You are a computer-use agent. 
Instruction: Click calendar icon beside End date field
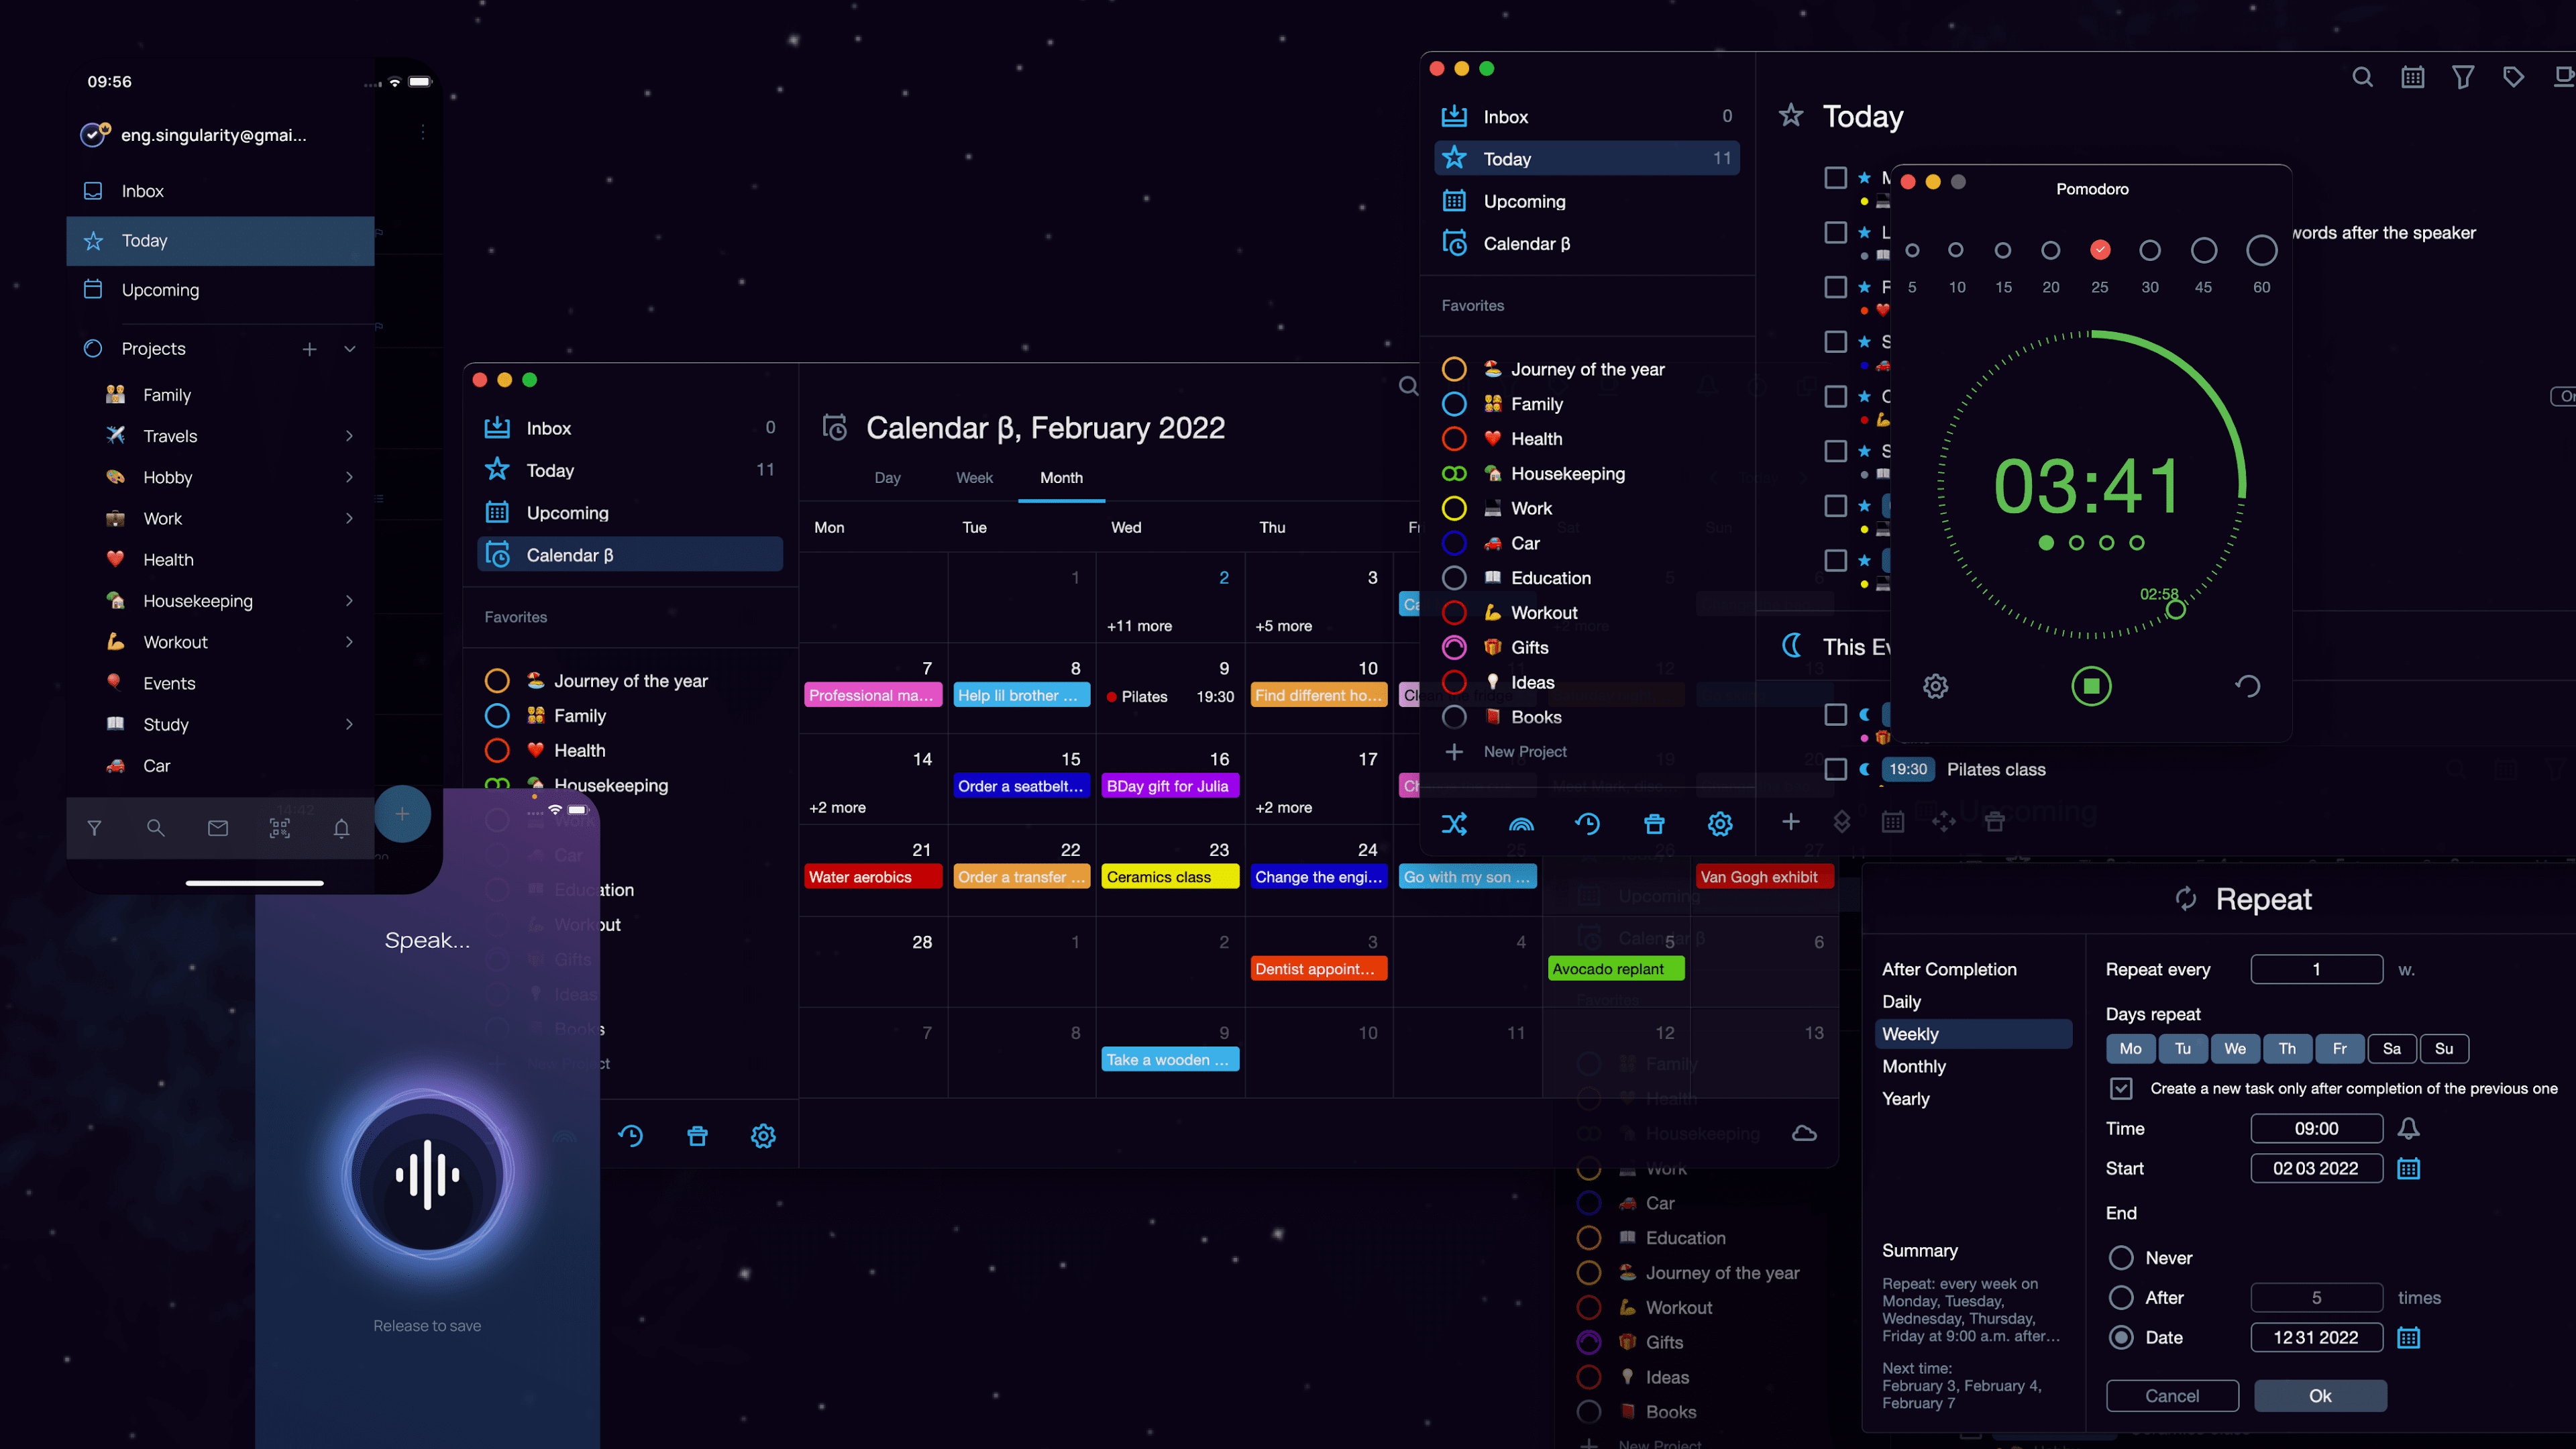pos(2408,1337)
